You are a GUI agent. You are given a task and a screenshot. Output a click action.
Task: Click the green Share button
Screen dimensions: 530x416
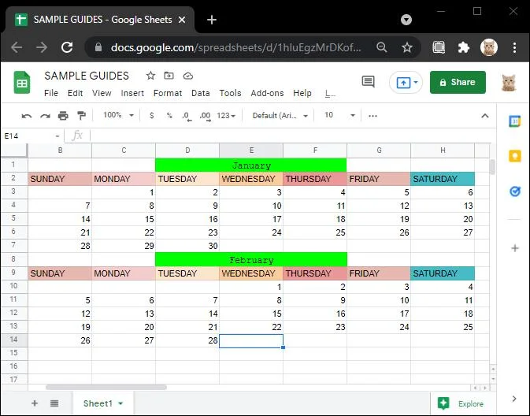[x=458, y=82]
